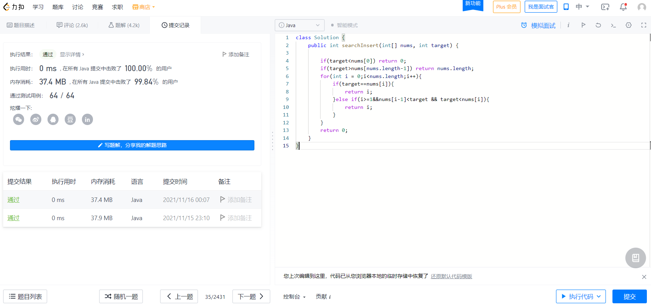Click the 35/2431 problem counter
651x305 pixels.
pyautogui.click(x=215, y=297)
